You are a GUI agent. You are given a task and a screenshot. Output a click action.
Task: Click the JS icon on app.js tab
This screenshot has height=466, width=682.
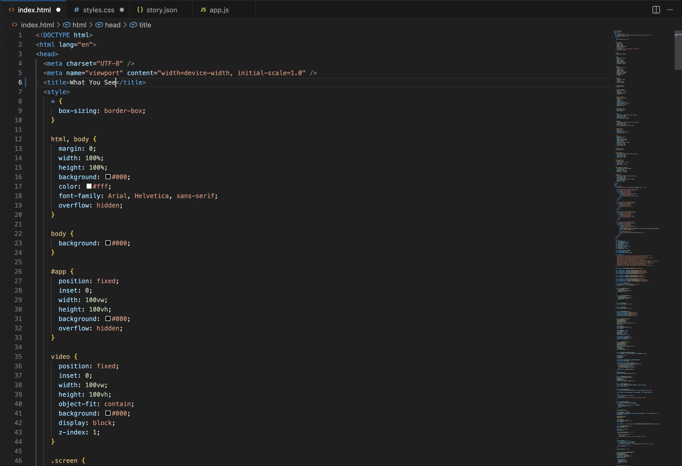203,10
